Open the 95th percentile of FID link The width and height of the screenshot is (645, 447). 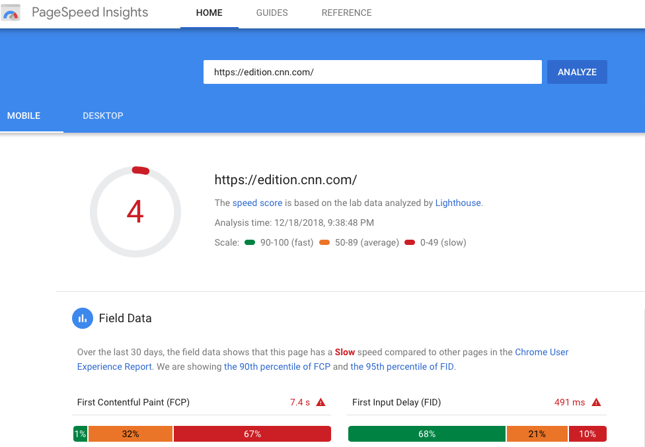[402, 366]
